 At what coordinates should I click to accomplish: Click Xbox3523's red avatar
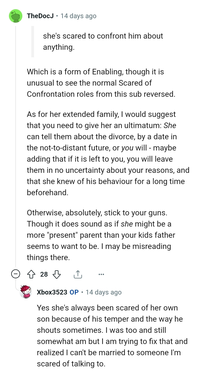click(x=26, y=292)
